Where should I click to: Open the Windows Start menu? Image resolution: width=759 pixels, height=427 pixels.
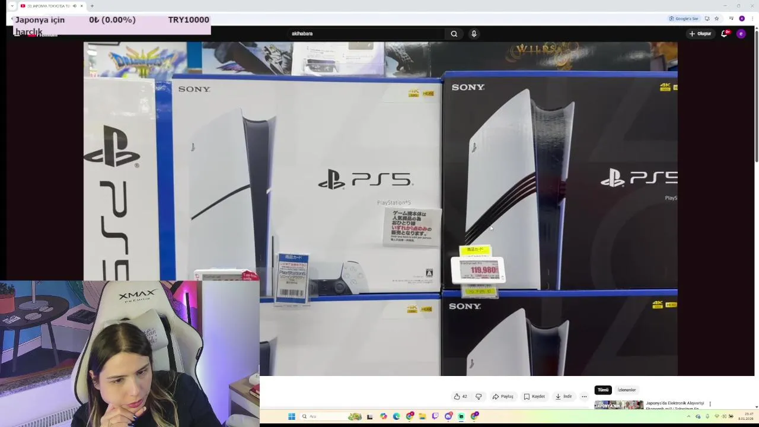point(291,416)
